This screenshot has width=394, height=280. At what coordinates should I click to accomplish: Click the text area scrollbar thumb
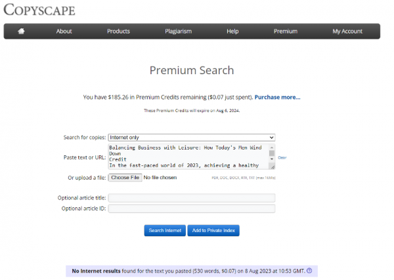click(272, 153)
